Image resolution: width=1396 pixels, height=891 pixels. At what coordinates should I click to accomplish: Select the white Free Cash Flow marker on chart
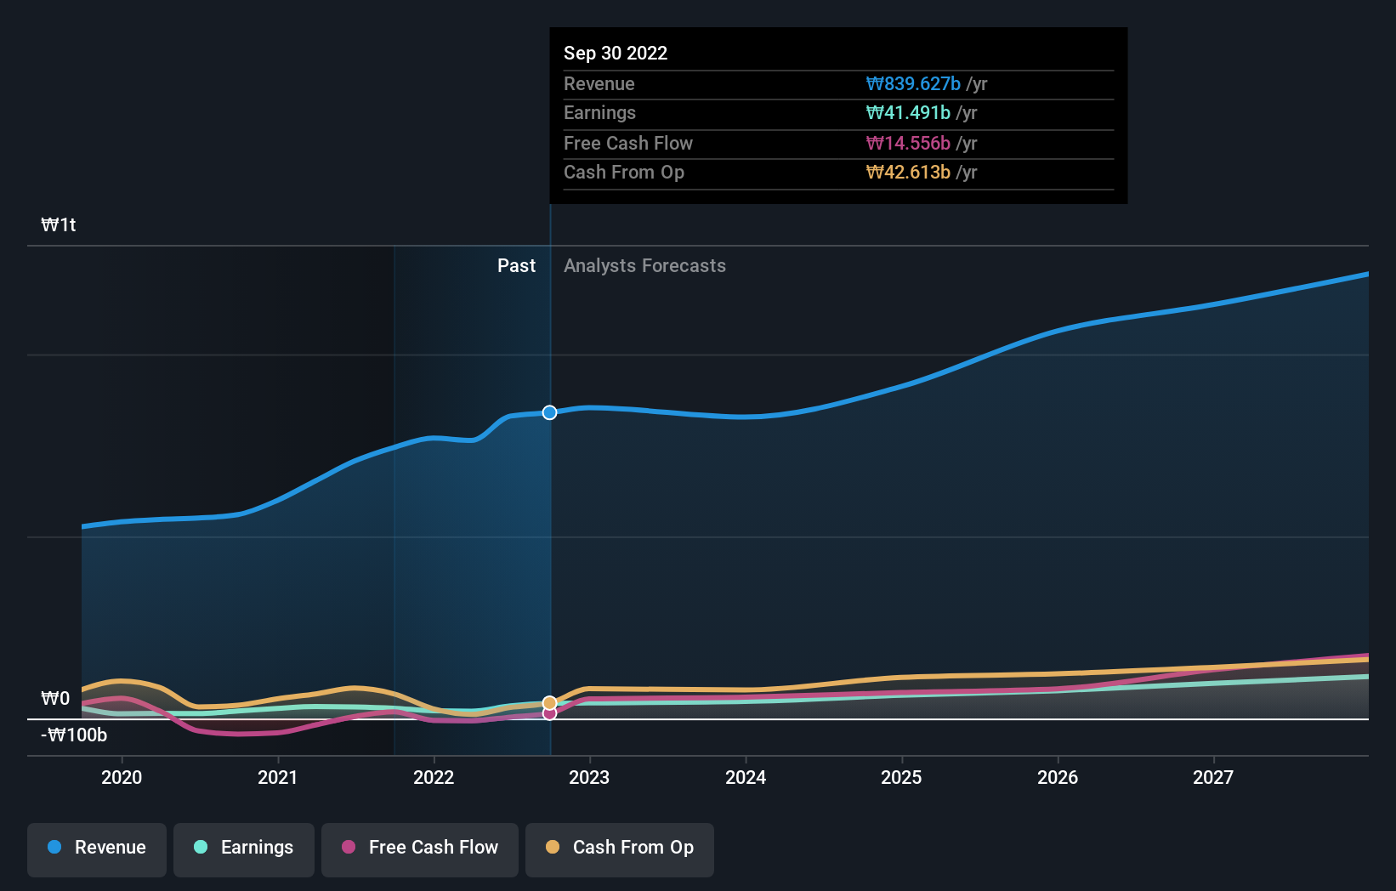[549, 713]
